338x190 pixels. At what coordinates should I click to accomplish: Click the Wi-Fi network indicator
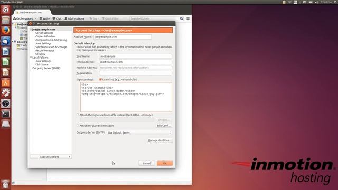pyautogui.click(x=290, y=2)
